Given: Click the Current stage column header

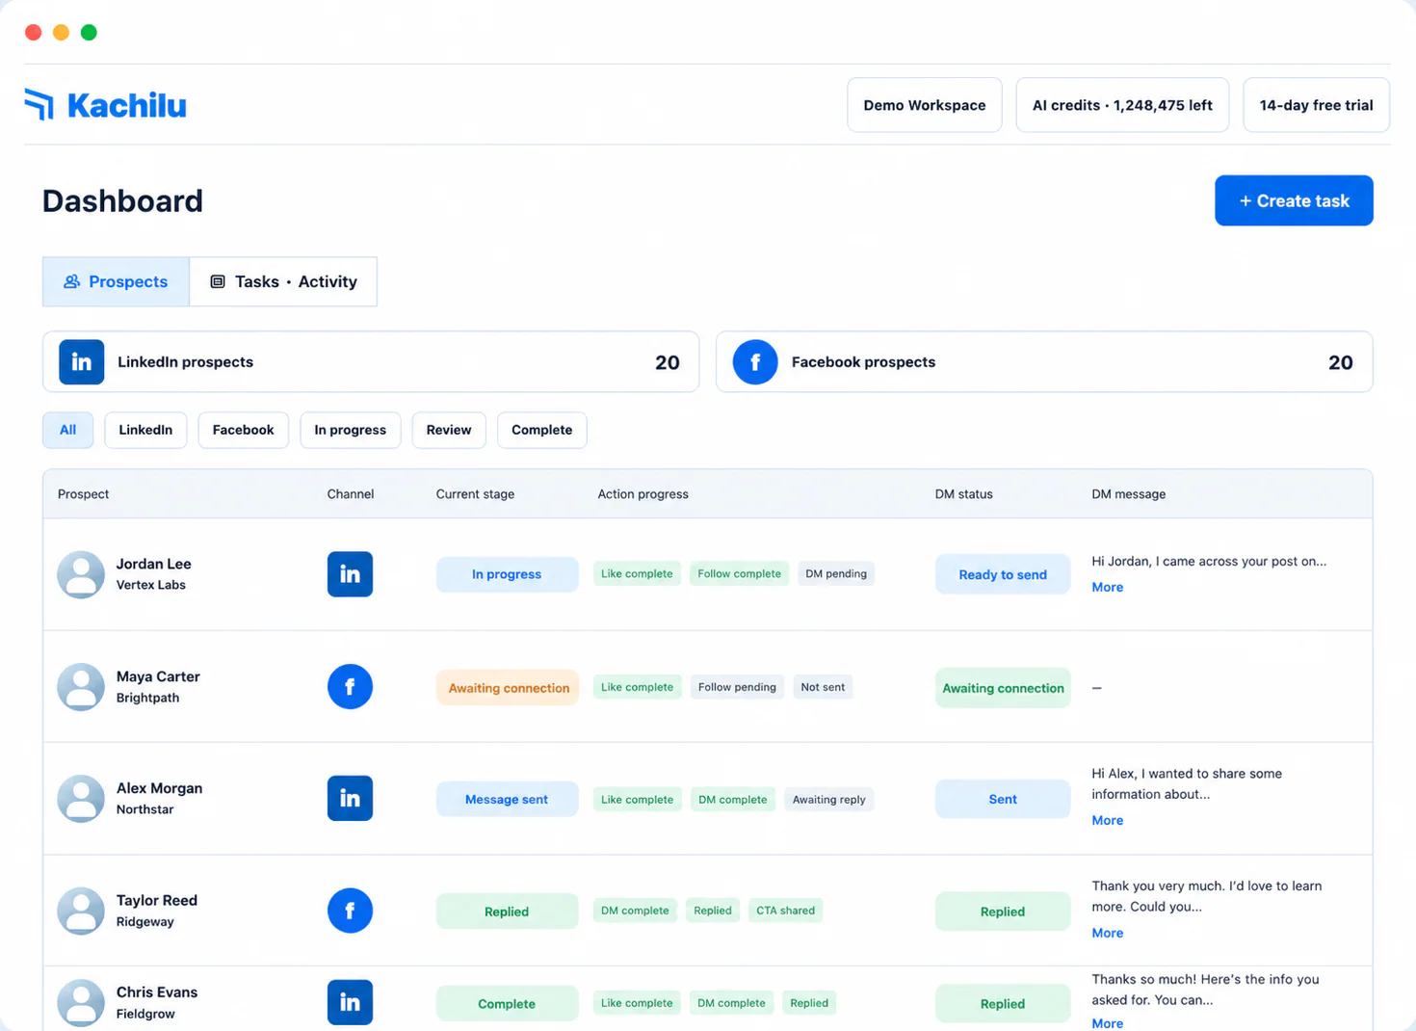Looking at the screenshot, I should pos(475,494).
